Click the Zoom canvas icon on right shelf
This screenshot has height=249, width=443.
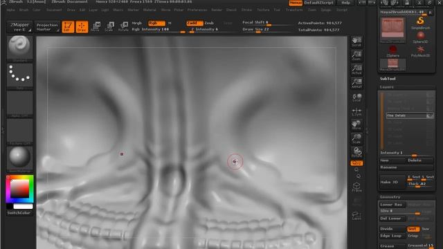click(356, 55)
